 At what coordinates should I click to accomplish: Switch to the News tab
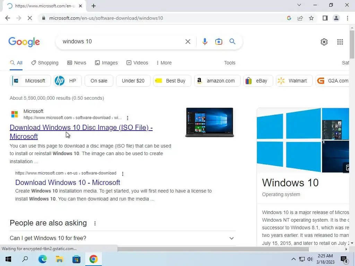tap(77, 63)
